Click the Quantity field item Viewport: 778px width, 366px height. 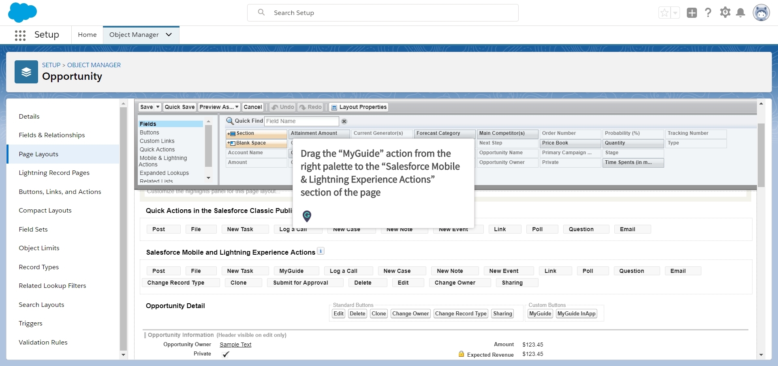[633, 143]
